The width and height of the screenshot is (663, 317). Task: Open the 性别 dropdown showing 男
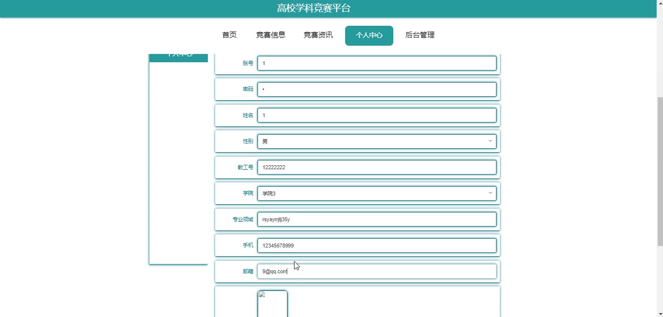coord(377,141)
